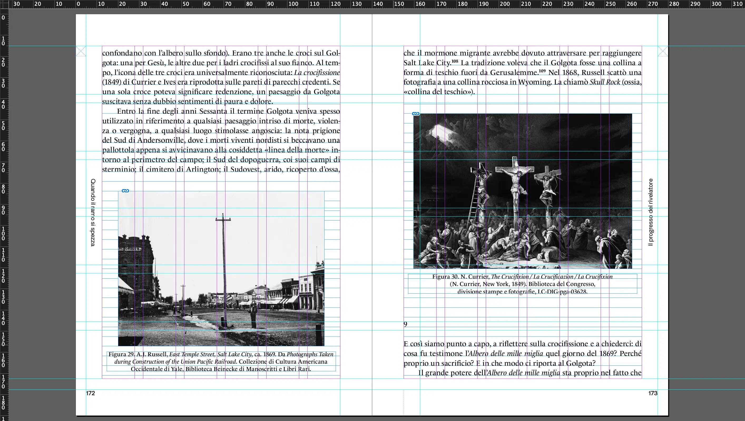Select the crossed placeholder frame beside page 173's text
Viewport: 745px width, 421px height.
click(663, 52)
